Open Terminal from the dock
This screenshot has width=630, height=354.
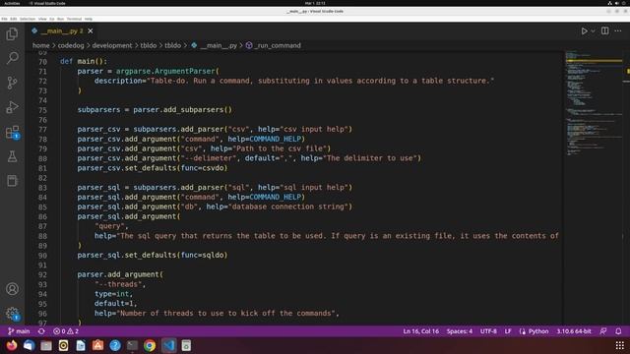click(x=132, y=345)
